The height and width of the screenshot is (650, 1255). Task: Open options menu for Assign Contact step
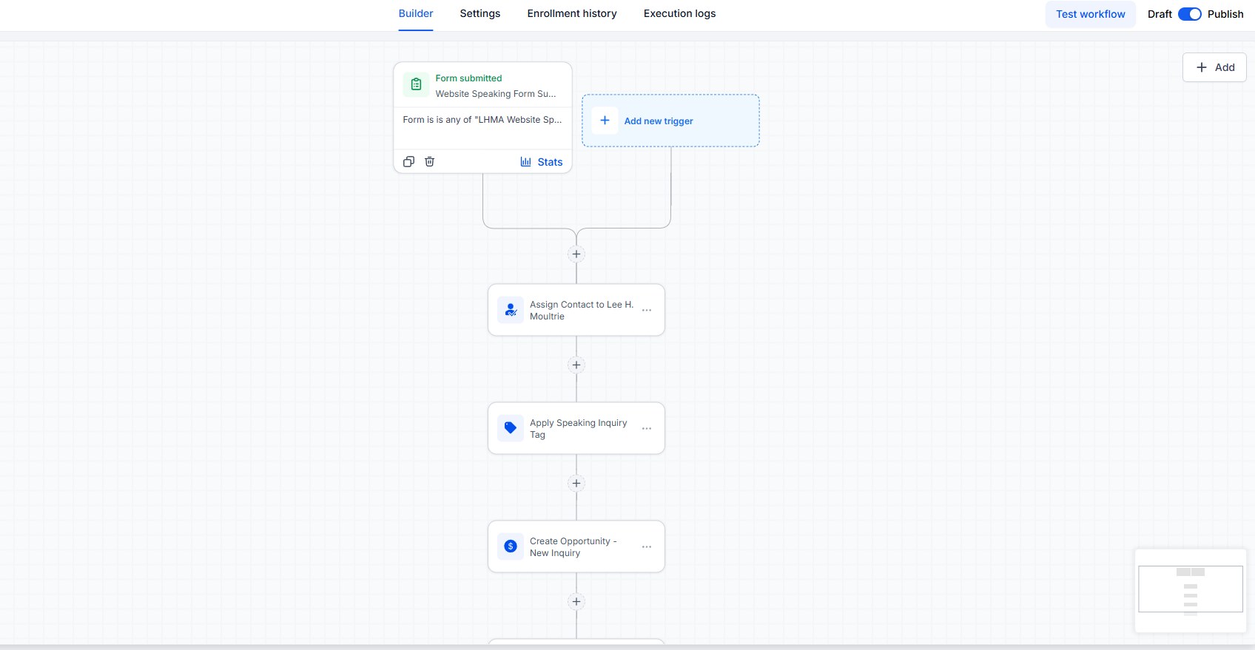click(647, 311)
